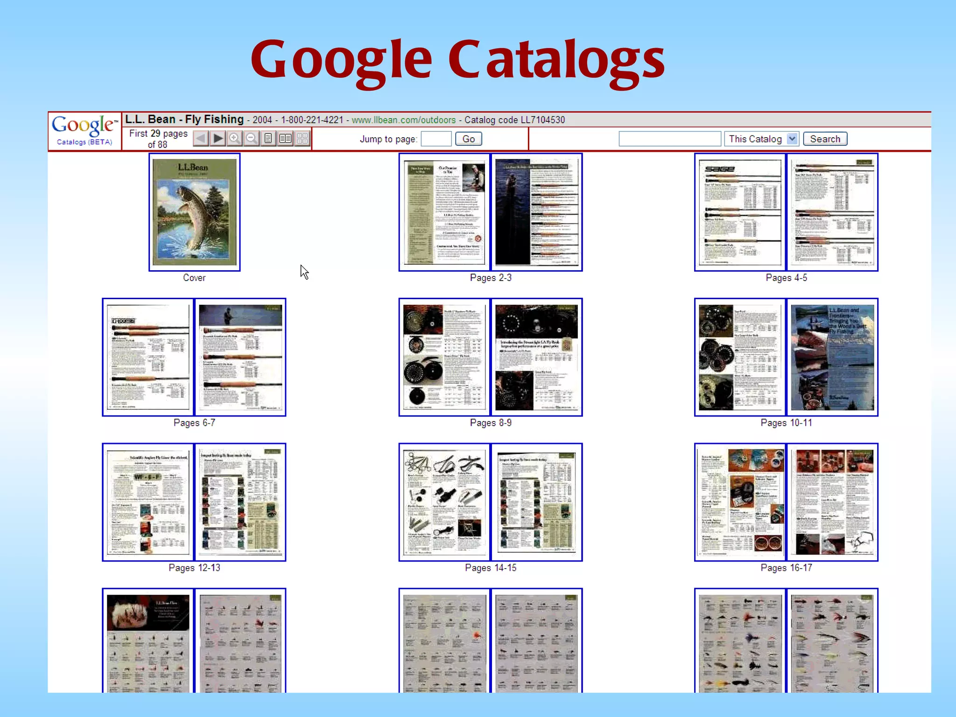Switch to single page view icon
This screenshot has width=956, height=717.
(x=268, y=139)
